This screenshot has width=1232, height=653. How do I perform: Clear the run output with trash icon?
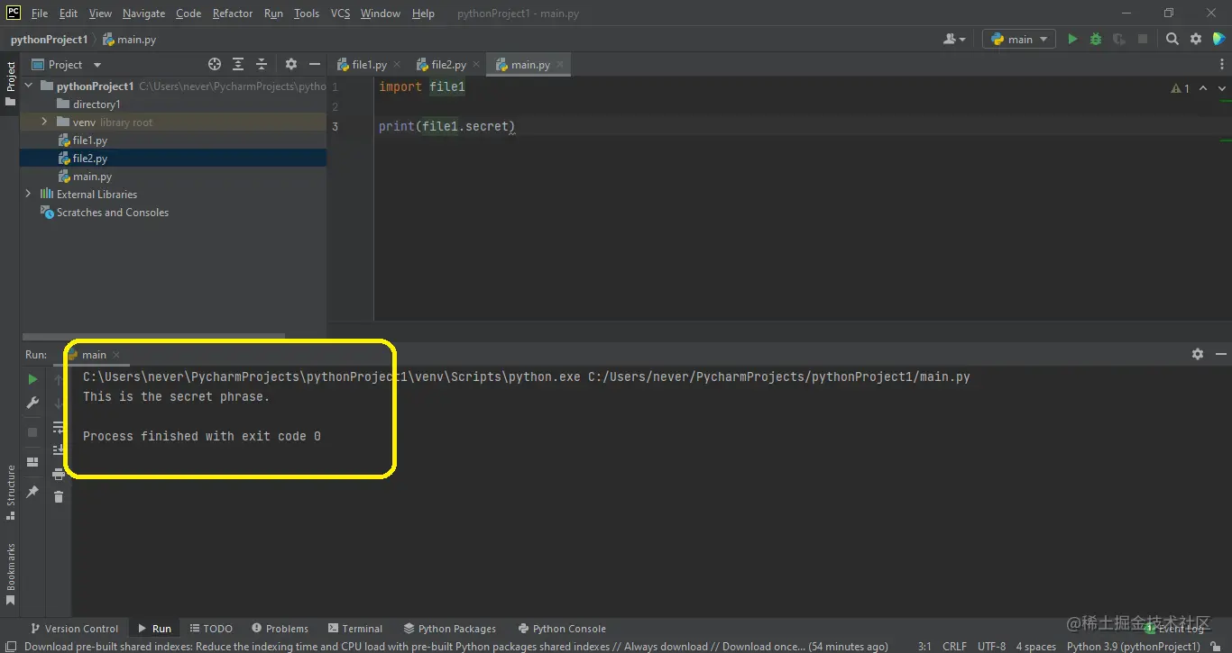point(58,496)
